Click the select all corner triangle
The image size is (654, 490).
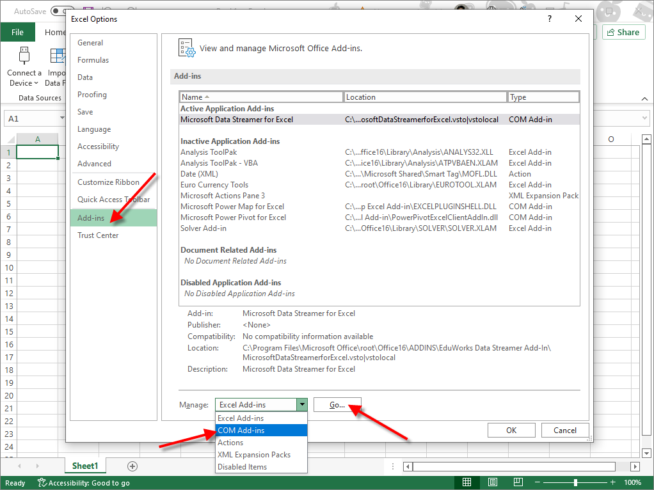pos(12,139)
